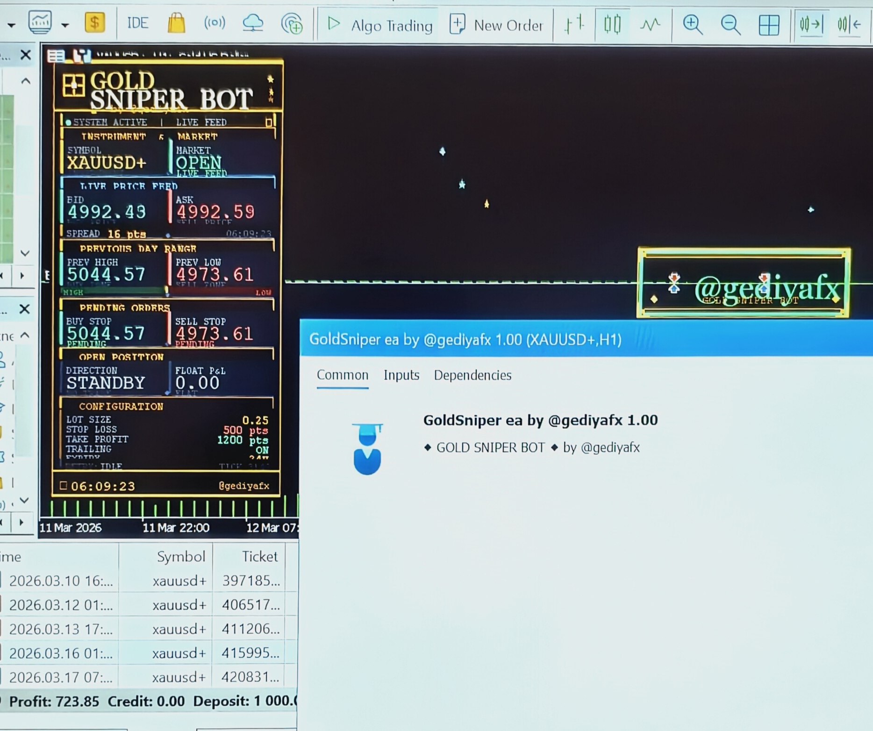Image resolution: width=873 pixels, height=731 pixels.
Task: Open the IDE MetaEditor button
Action: coord(137,23)
